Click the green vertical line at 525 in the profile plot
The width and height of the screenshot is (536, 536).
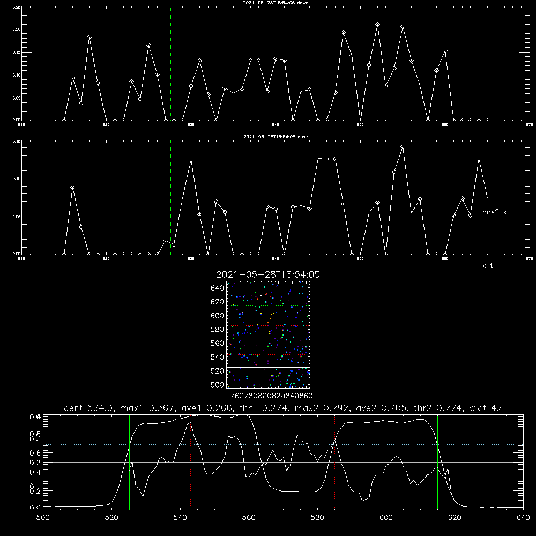click(129, 461)
